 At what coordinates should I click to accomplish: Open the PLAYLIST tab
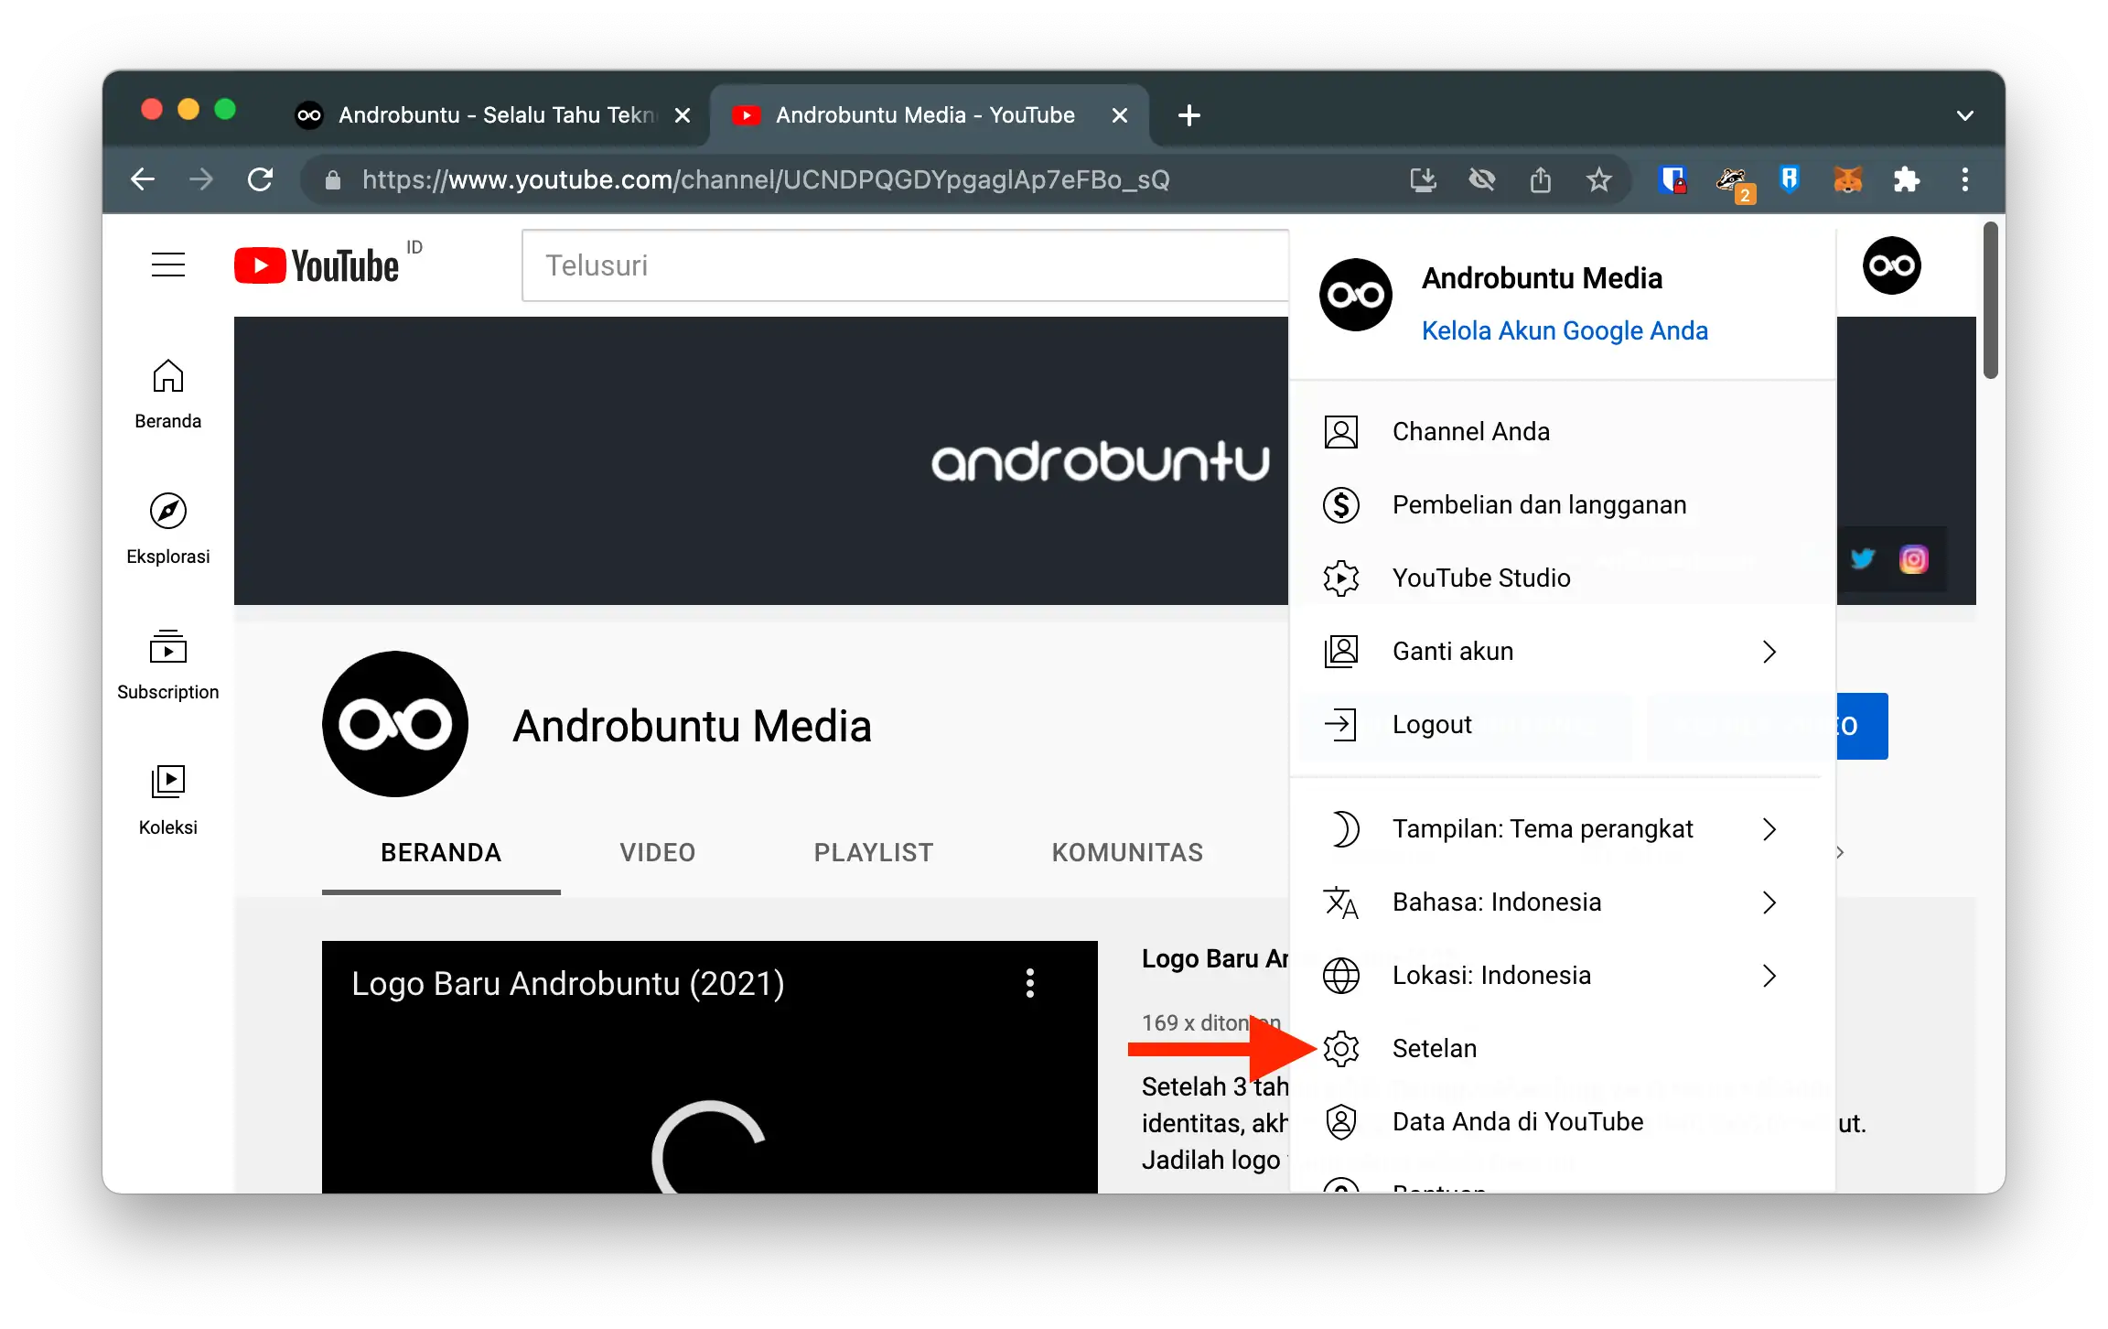pyautogui.click(x=873, y=852)
